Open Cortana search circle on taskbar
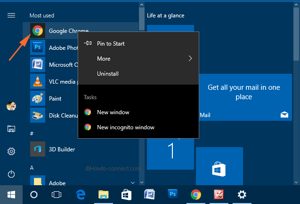 pyautogui.click(x=34, y=195)
